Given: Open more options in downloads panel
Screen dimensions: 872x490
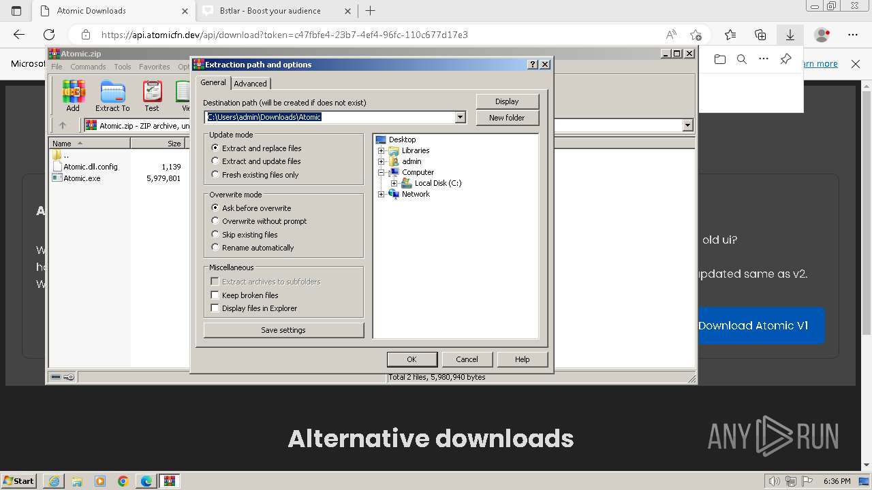Looking at the screenshot, I should point(764,59).
